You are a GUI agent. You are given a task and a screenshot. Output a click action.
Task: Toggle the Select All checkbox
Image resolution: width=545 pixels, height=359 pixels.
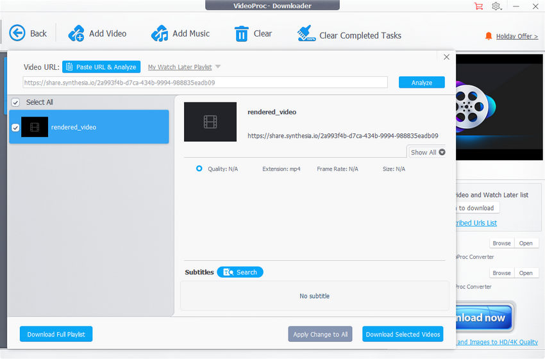click(x=15, y=102)
